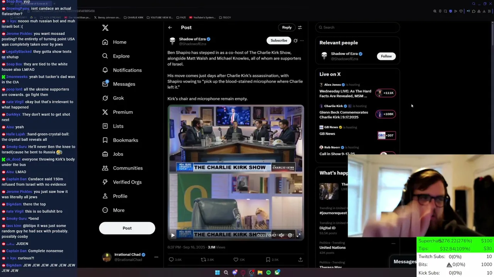Open Shadow of Ezra author name link
Screen dimensions: 494x277
pos(192,39)
